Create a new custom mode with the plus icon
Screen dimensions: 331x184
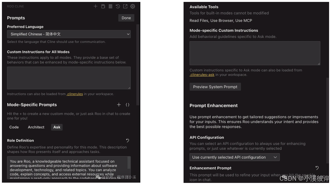point(119,105)
